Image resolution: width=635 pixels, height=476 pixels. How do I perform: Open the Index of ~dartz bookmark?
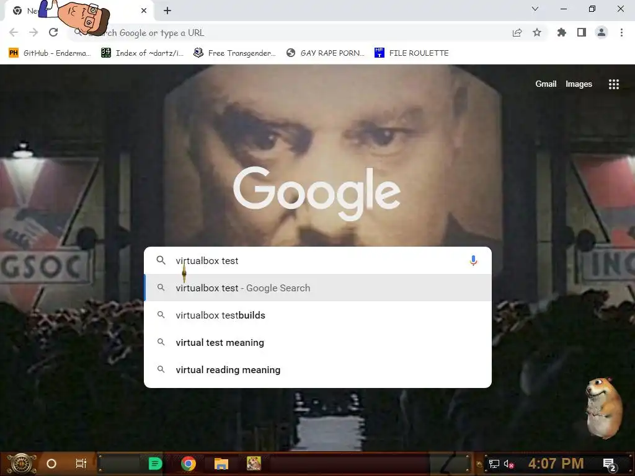click(142, 53)
